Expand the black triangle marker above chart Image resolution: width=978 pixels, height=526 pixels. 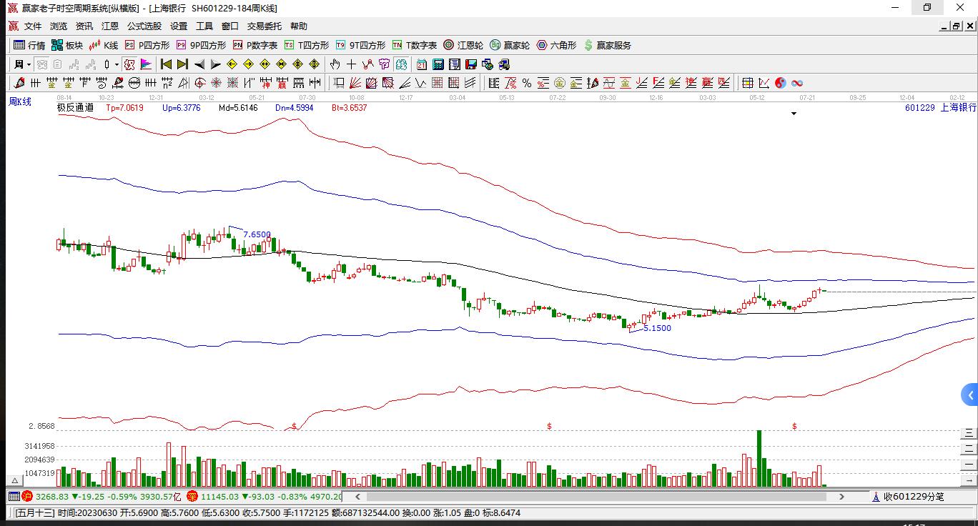(x=794, y=114)
